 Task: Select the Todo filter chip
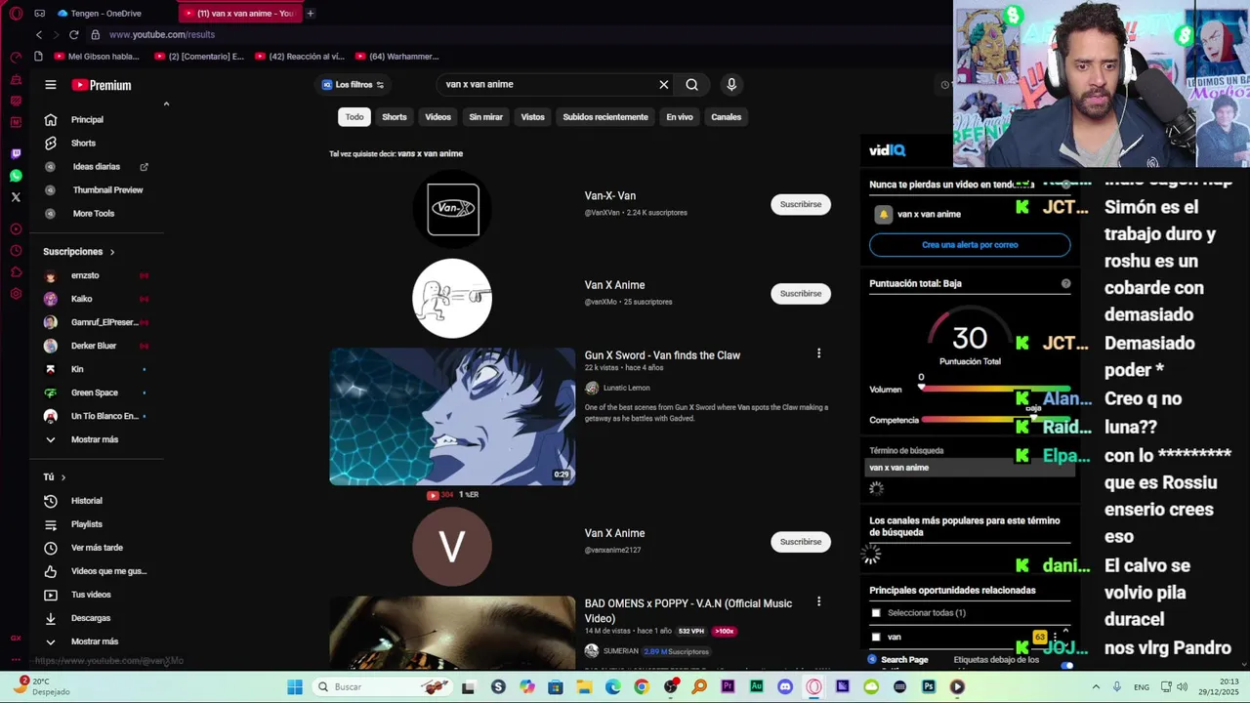tap(354, 117)
